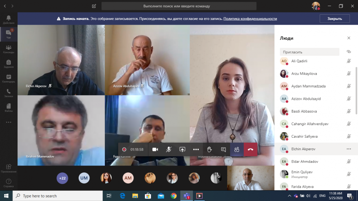
Task: Open the Calls (Звонки) sidebar icon
Action: tap(9, 93)
